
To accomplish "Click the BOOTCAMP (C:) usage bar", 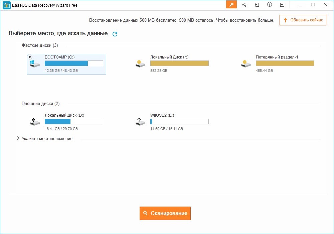I will [74, 64].
